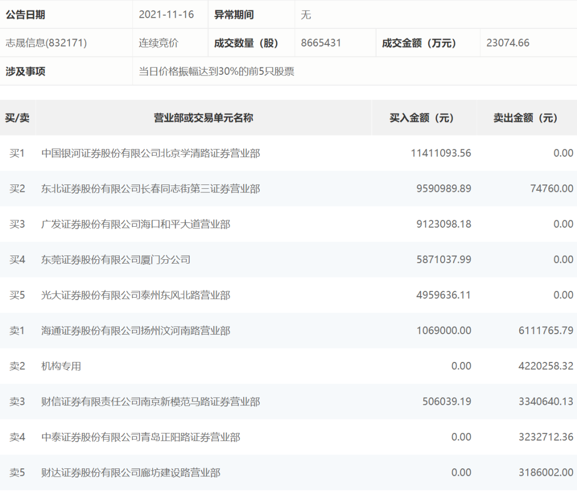Click the 卖4 row label
Viewport: 577px width, 494px height.
(x=17, y=437)
